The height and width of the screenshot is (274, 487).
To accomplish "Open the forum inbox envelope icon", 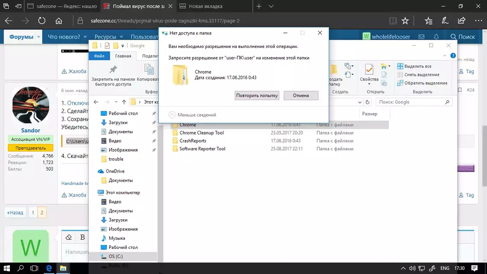I will (x=422, y=37).
